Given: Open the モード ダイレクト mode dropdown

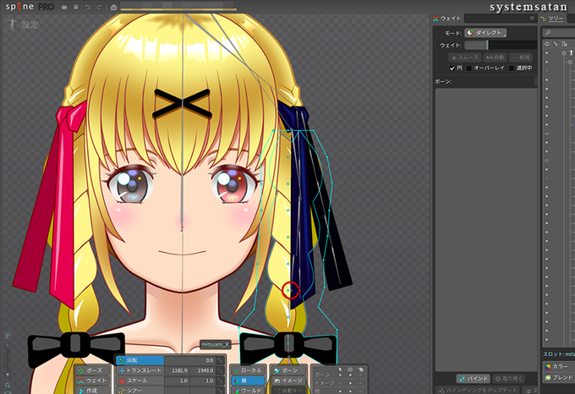Looking at the screenshot, I should coord(485,33).
